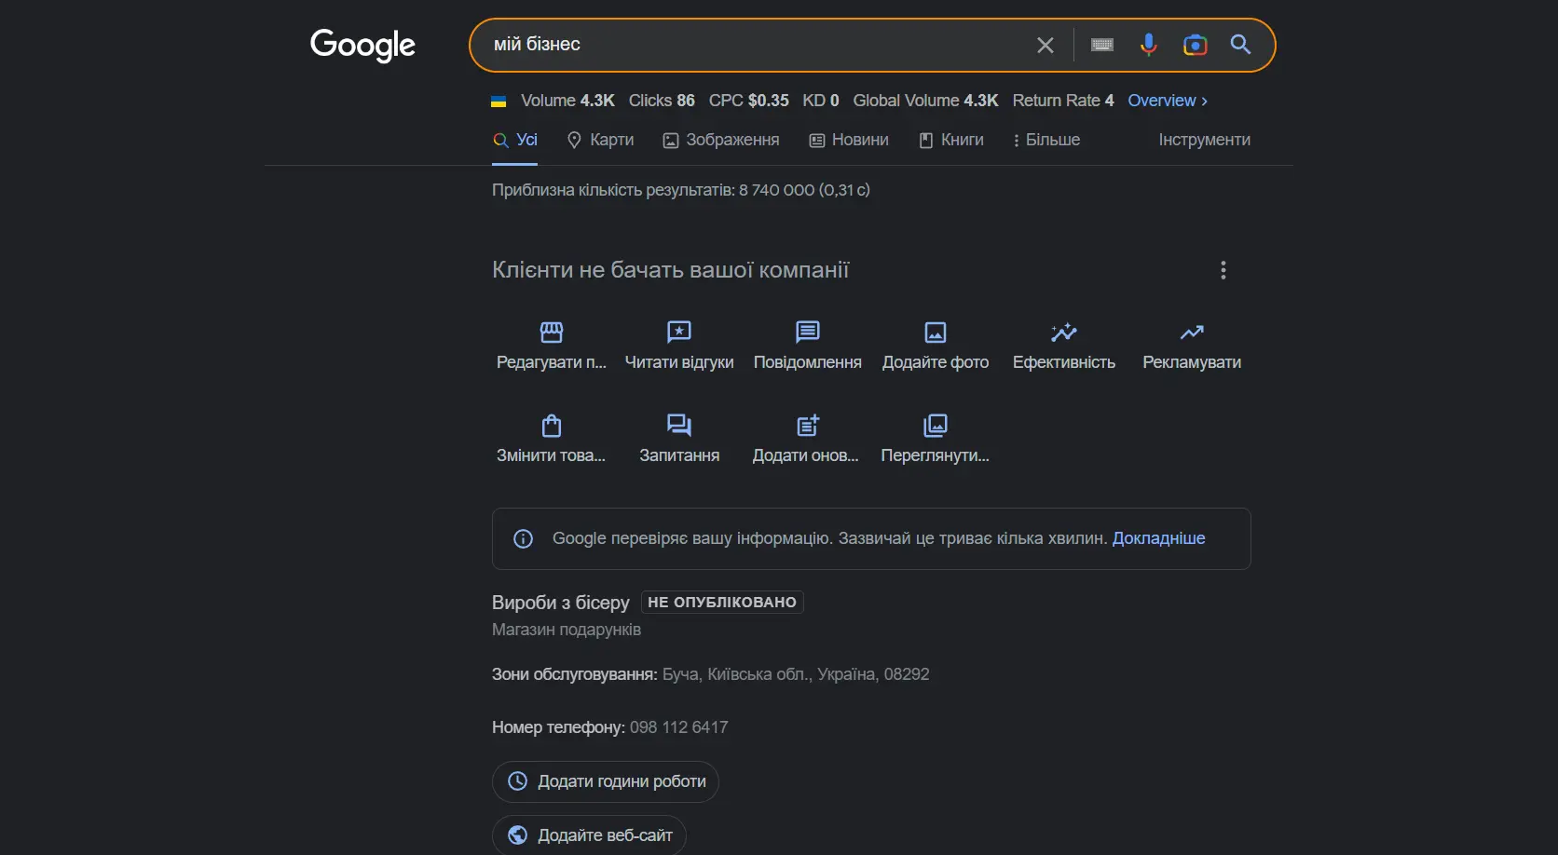1558x855 pixels.
Task: Click the clock icon in Додати години роботи
Action: pyautogui.click(x=517, y=781)
